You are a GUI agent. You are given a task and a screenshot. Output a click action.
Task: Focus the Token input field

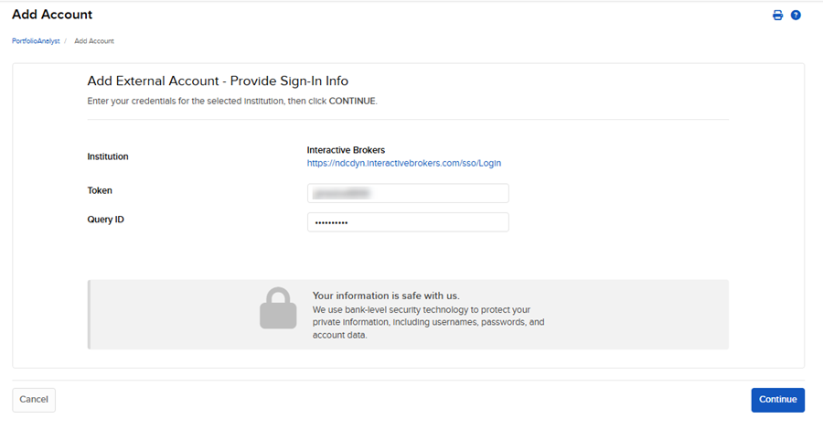click(x=408, y=193)
